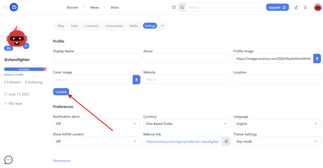This screenshot has height=168, width=323.
Task: Open Notification alerts dropdown
Action: point(97,124)
